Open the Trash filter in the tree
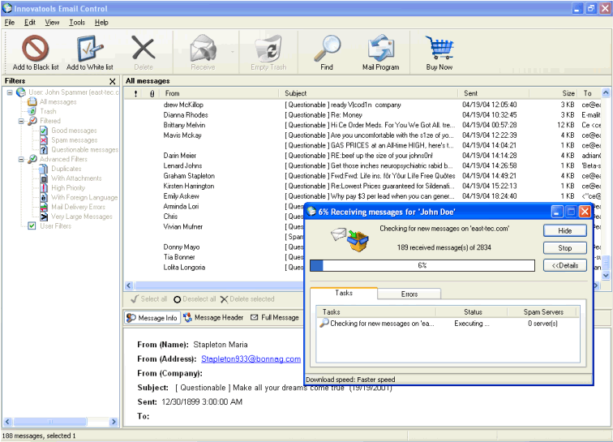This screenshot has height=442, width=613. pyautogui.click(x=48, y=111)
